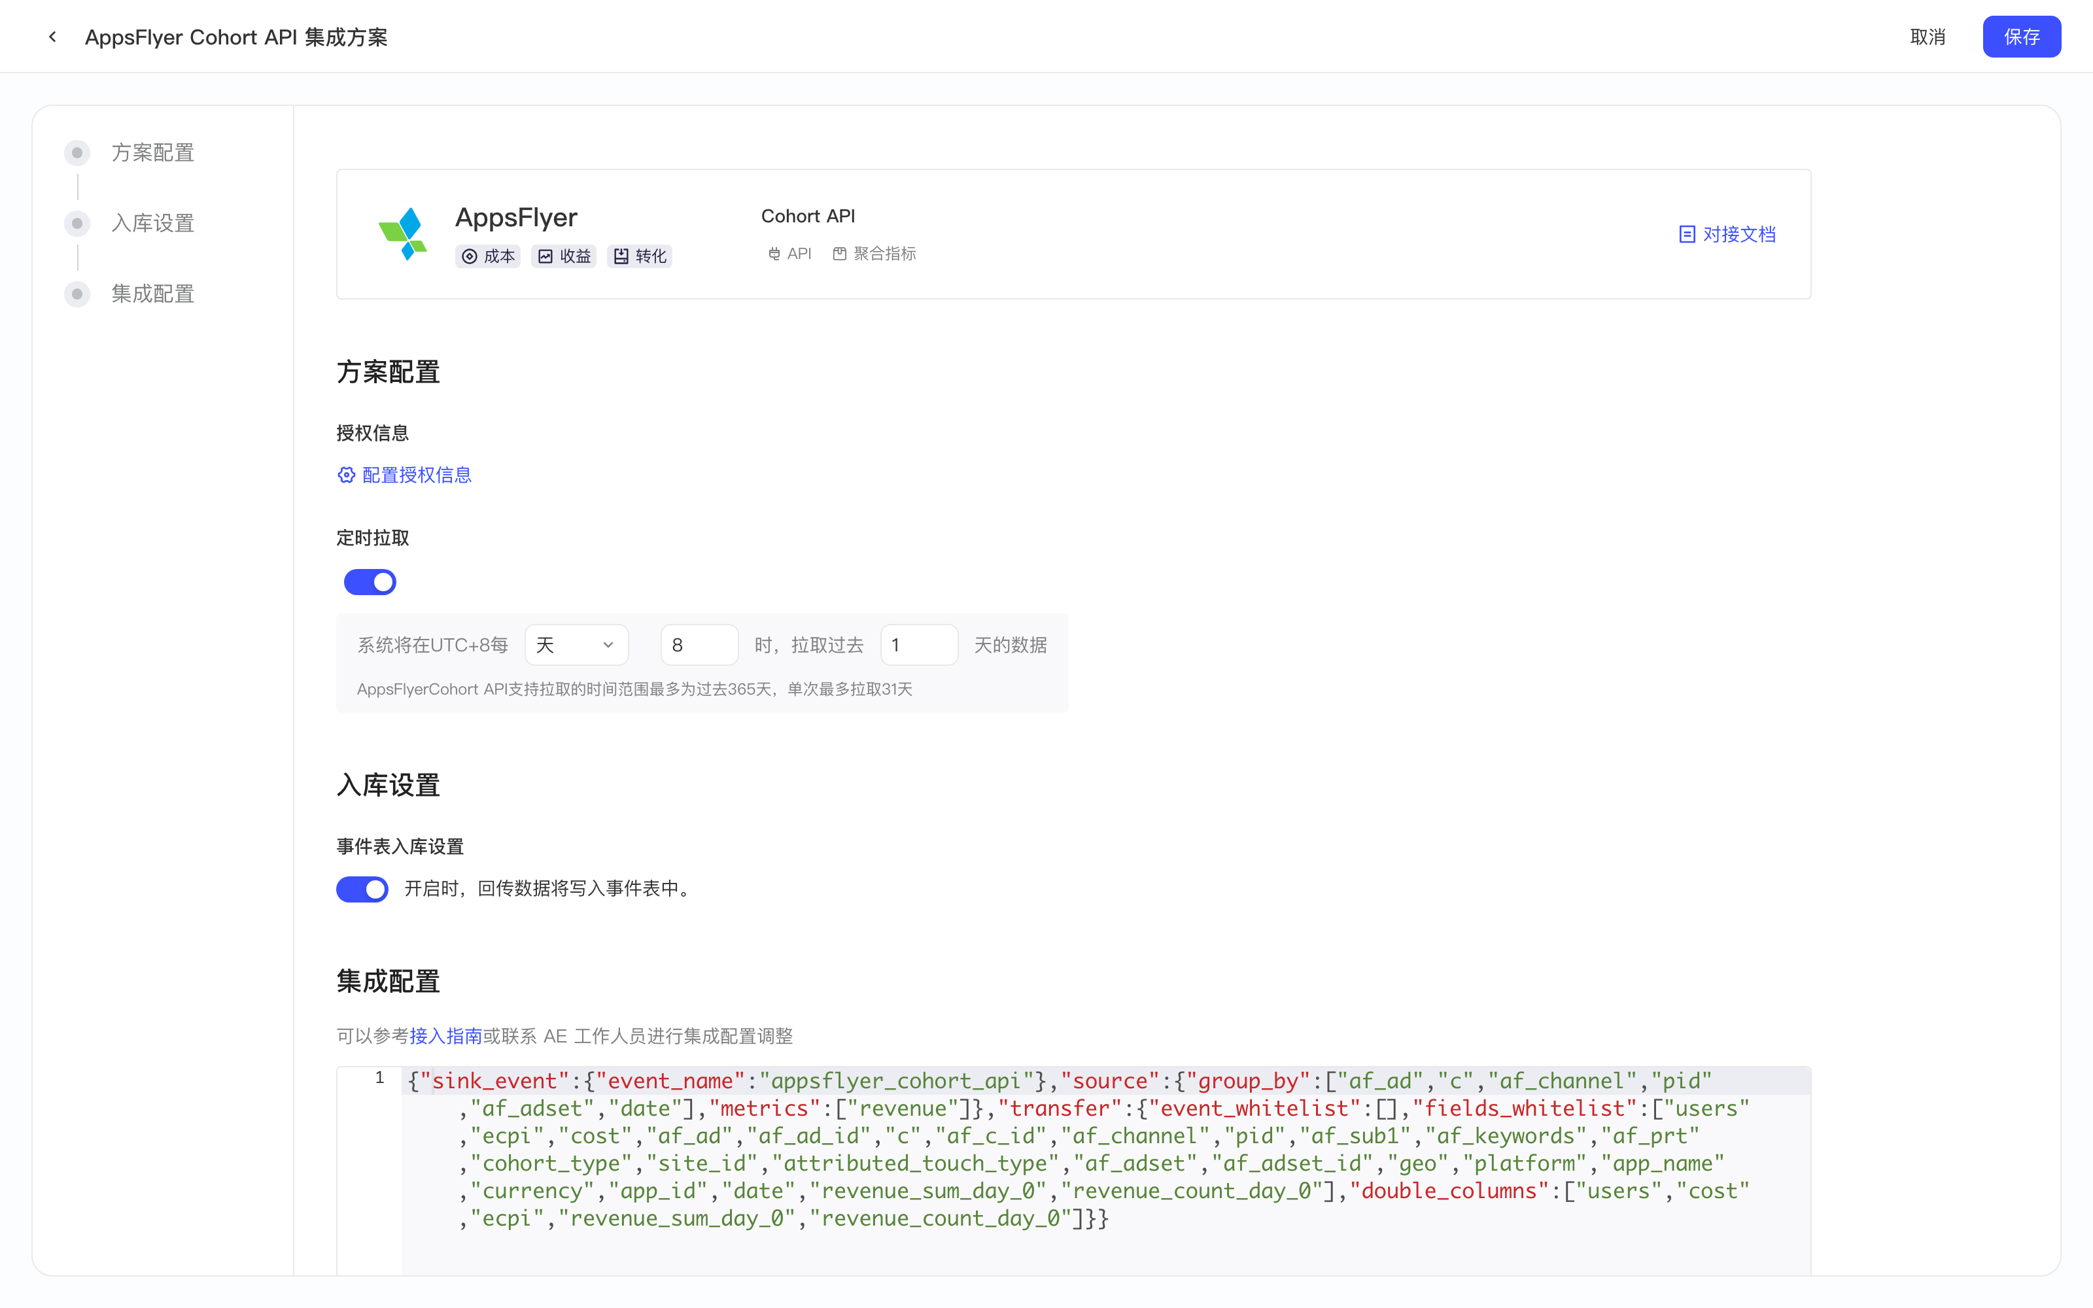Jump to 方案配置 section in sidebar
The image size is (2093, 1308).
153,152
